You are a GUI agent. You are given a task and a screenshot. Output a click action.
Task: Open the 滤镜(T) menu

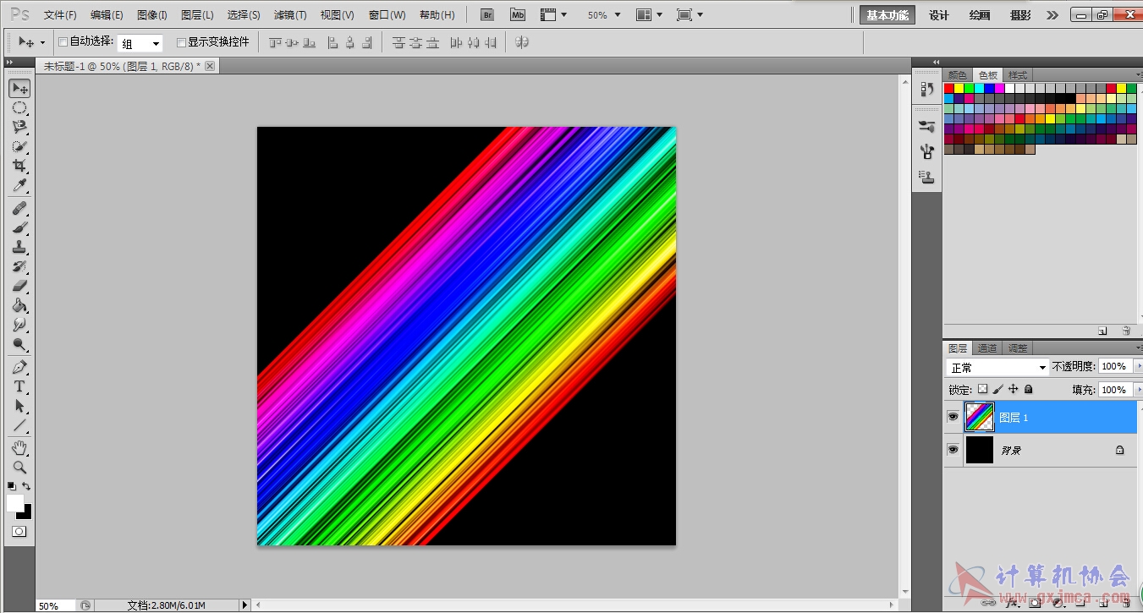coord(290,15)
